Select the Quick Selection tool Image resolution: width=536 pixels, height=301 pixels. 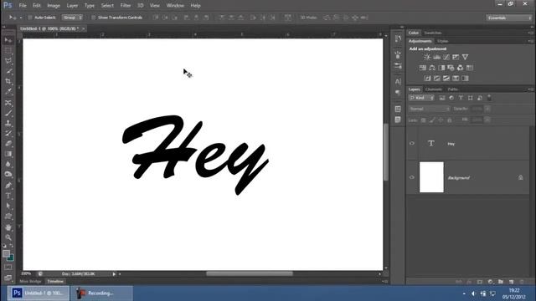(8, 71)
